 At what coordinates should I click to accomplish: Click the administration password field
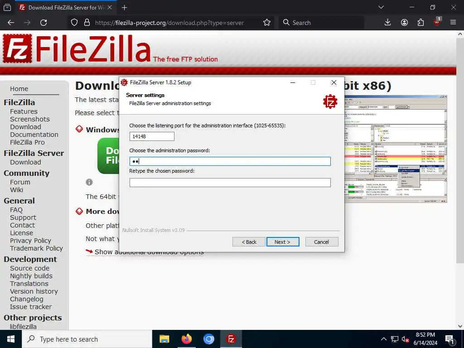[230, 161]
